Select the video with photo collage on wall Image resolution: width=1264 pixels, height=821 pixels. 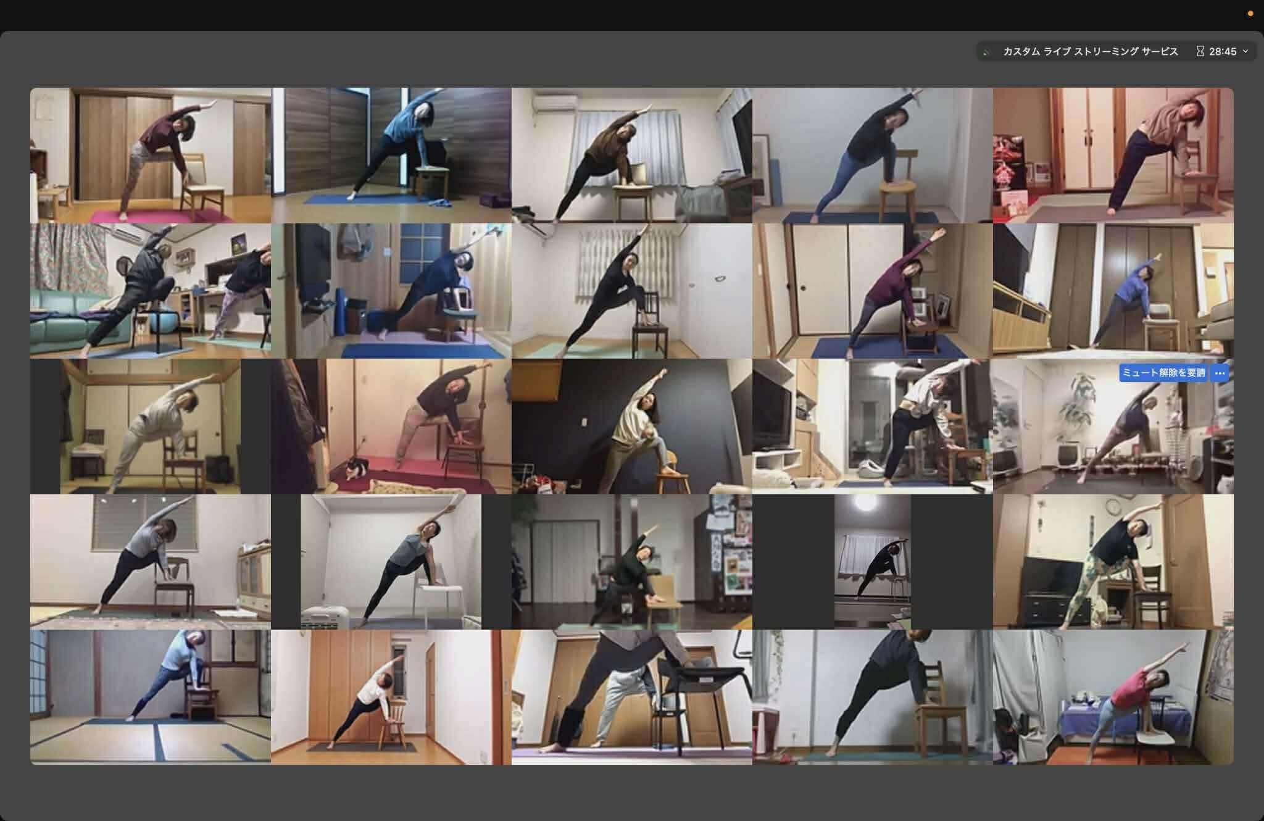(x=631, y=562)
